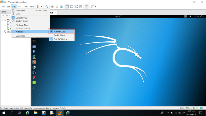Select the running Kali VM in library

coord(9,29)
